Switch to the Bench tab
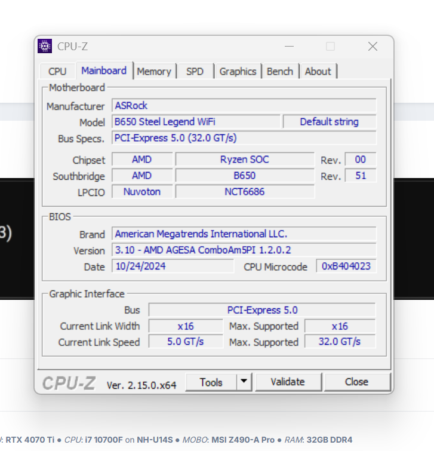Screen dimensions: 434x451 tap(279, 71)
